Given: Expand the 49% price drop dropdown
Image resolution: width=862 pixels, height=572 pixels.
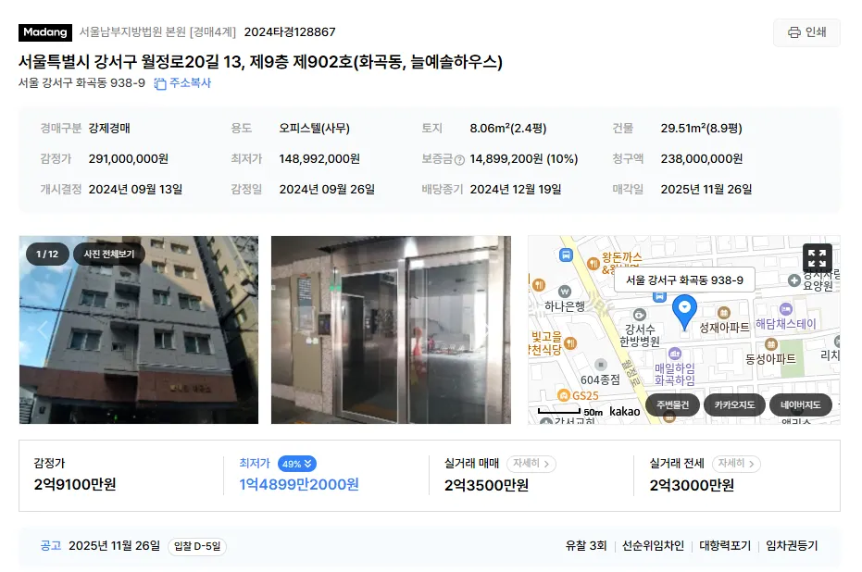Looking at the screenshot, I should click(x=297, y=464).
